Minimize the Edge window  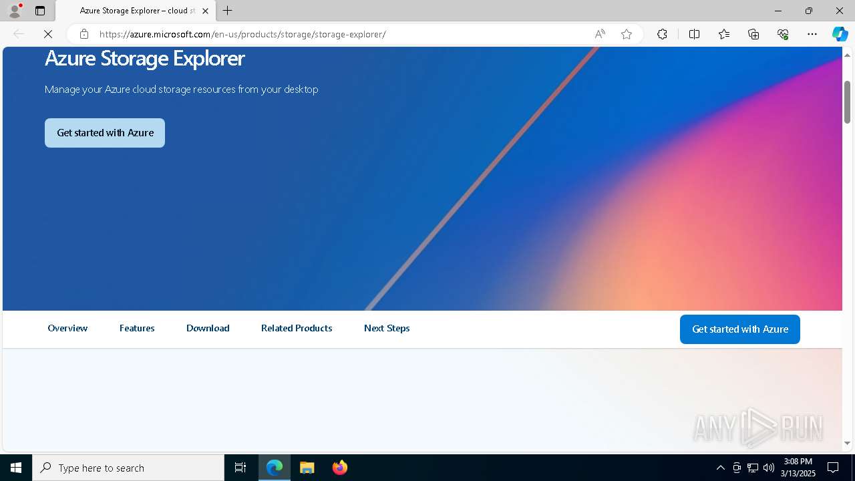pos(778,11)
